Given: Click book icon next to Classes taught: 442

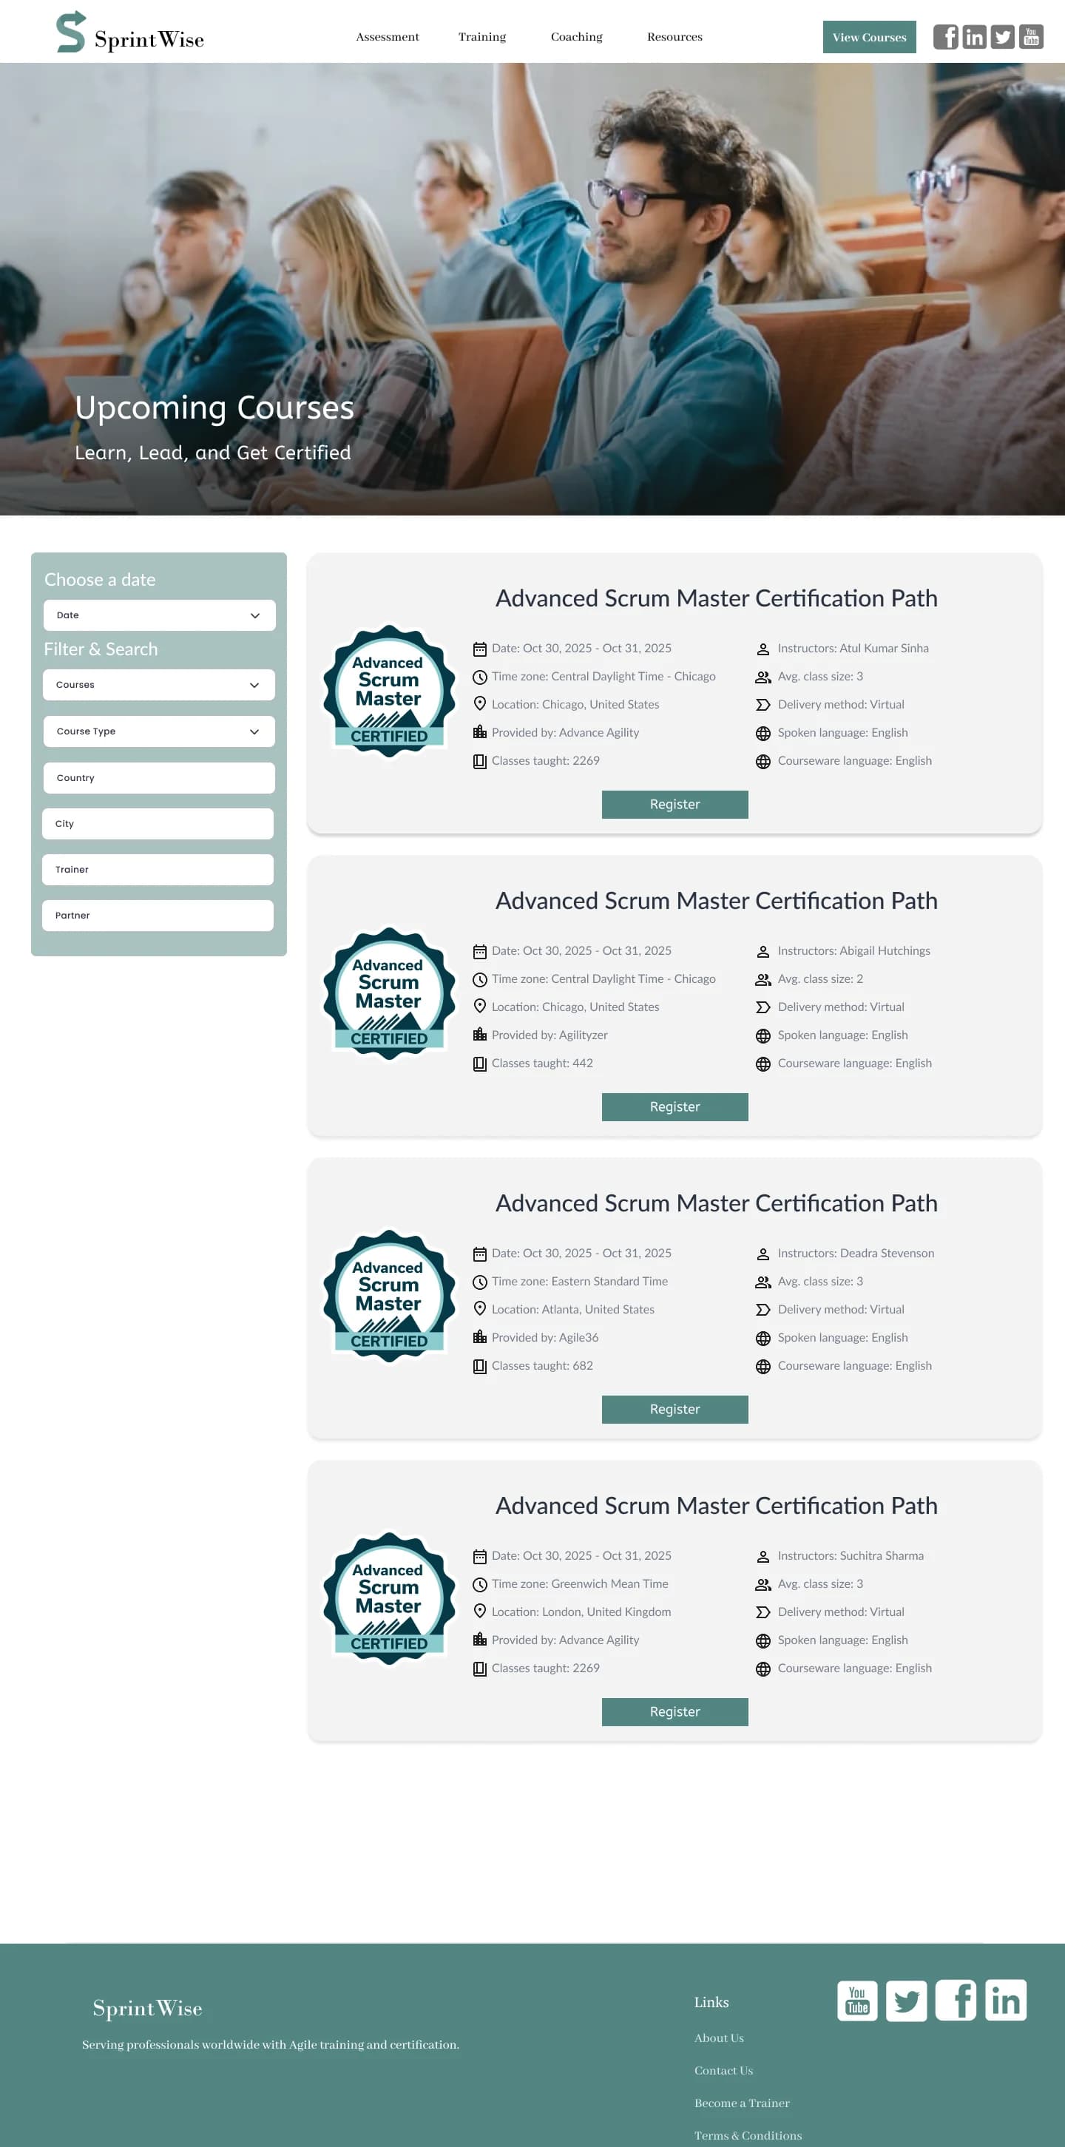Looking at the screenshot, I should 480,1064.
